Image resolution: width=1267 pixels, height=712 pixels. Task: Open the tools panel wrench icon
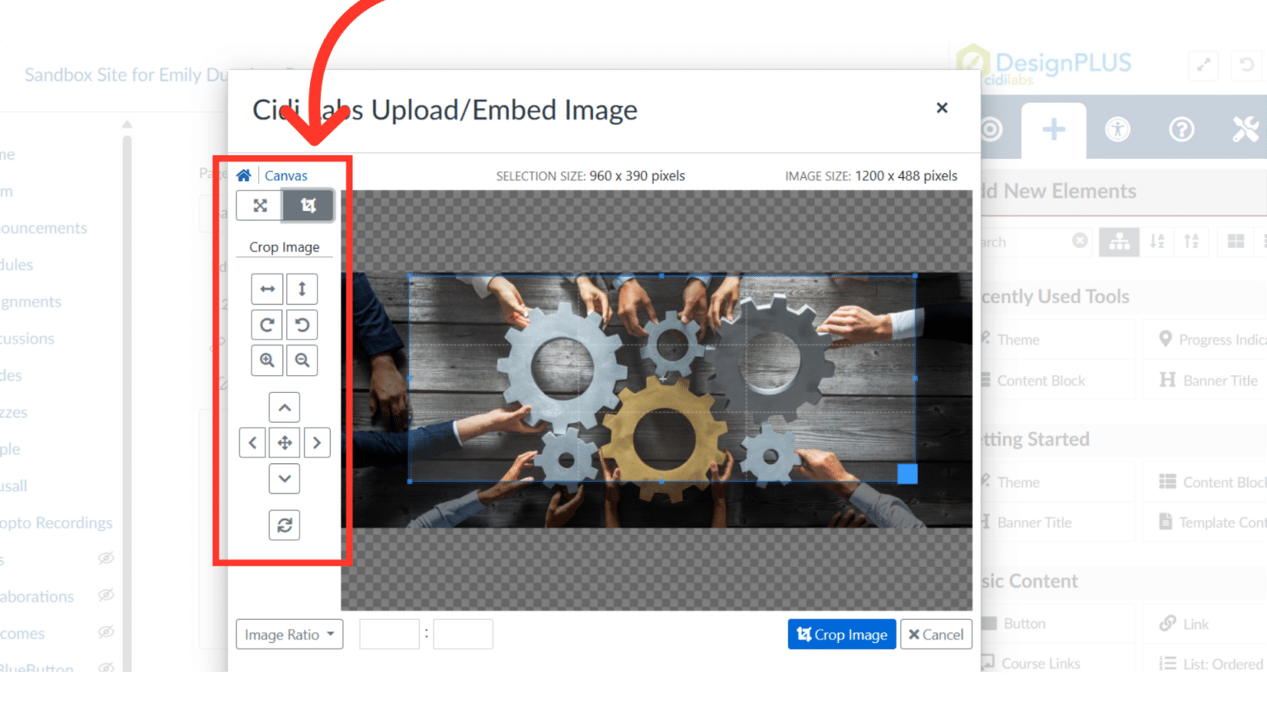1246,129
